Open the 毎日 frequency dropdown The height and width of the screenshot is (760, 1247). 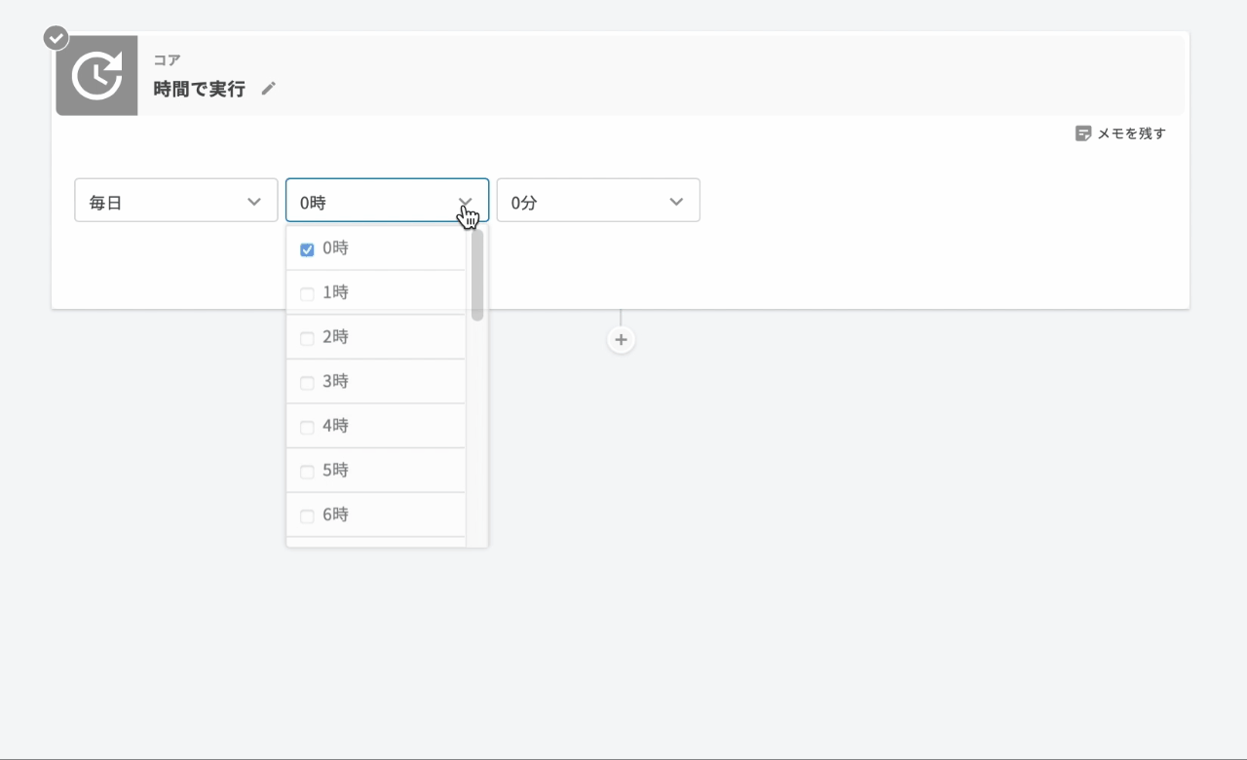175,201
